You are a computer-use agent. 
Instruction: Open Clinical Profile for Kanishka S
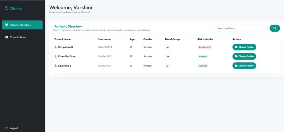pos(244,65)
